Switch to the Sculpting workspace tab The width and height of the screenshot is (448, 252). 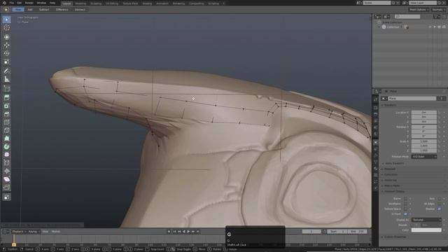[96, 3]
